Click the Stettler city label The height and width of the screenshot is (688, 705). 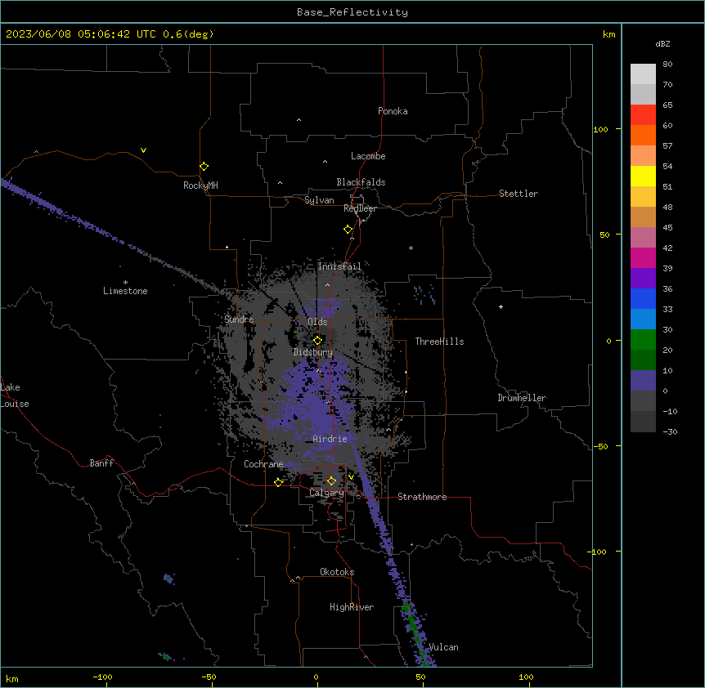click(518, 194)
